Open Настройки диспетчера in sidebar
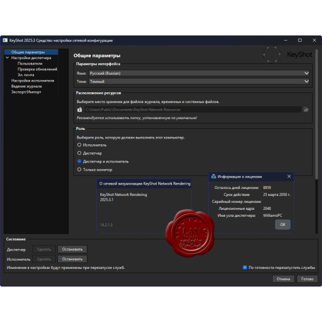 click(31, 58)
